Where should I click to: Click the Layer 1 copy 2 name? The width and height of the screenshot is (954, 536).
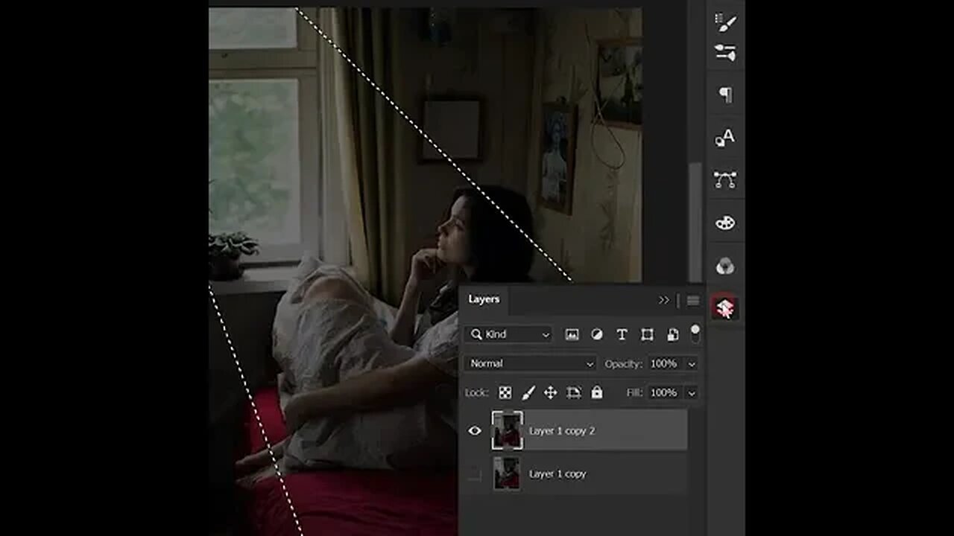click(562, 431)
